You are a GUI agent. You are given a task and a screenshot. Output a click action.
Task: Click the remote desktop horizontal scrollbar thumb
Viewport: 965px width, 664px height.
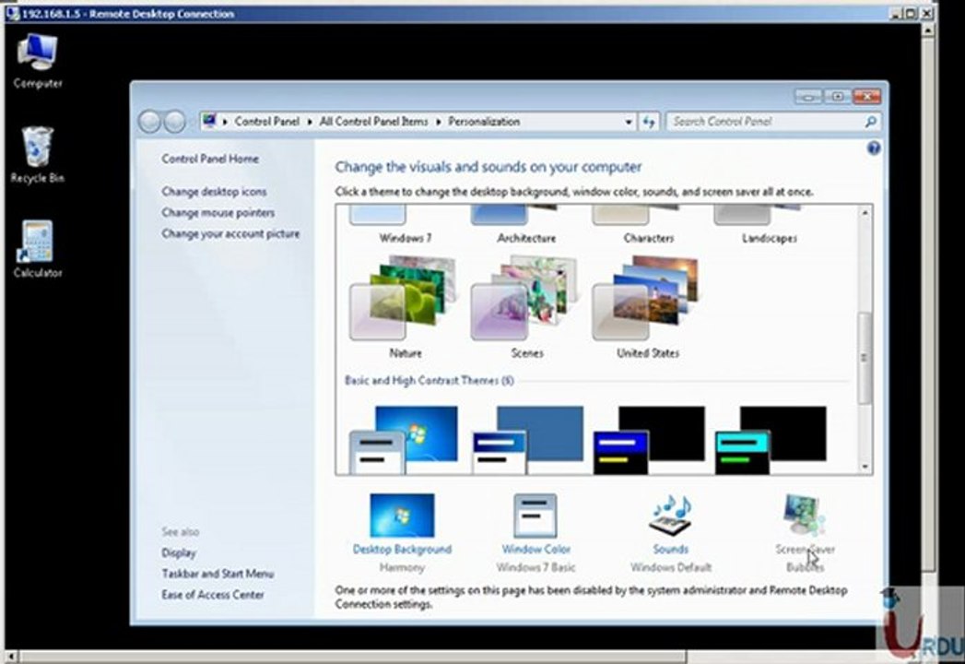[352, 657]
